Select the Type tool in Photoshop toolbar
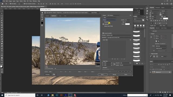173x97 pixels. tap(2, 51)
